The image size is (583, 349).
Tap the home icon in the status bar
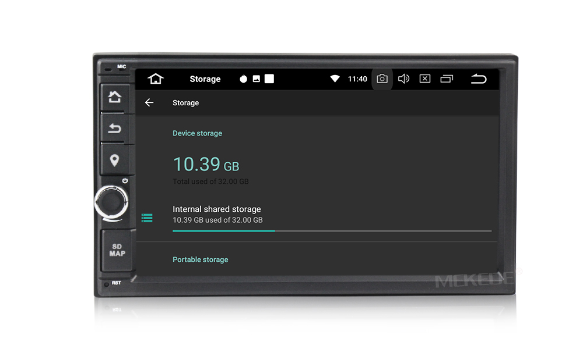click(x=156, y=79)
